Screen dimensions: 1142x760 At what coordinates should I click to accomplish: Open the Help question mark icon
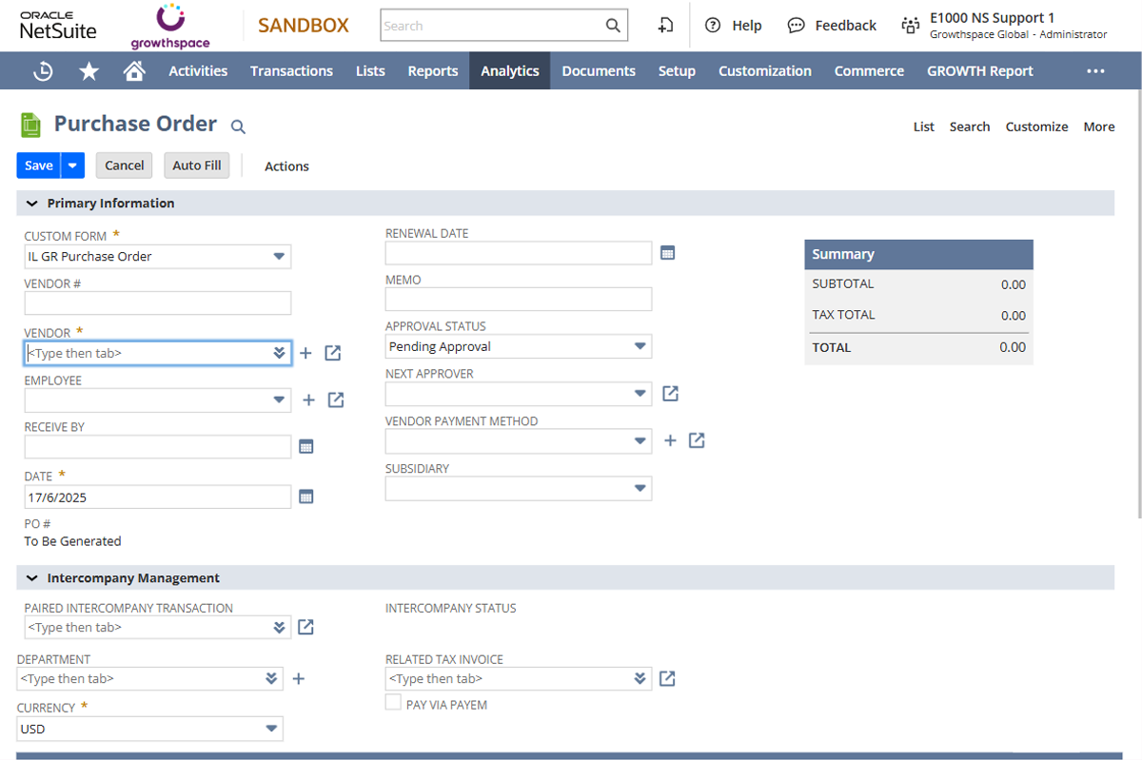point(713,26)
